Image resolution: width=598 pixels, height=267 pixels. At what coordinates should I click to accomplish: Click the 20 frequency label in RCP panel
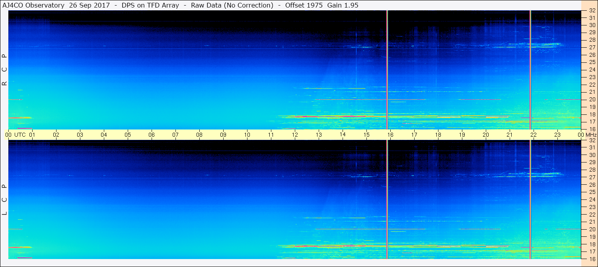pyautogui.click(x=592, y=100)
